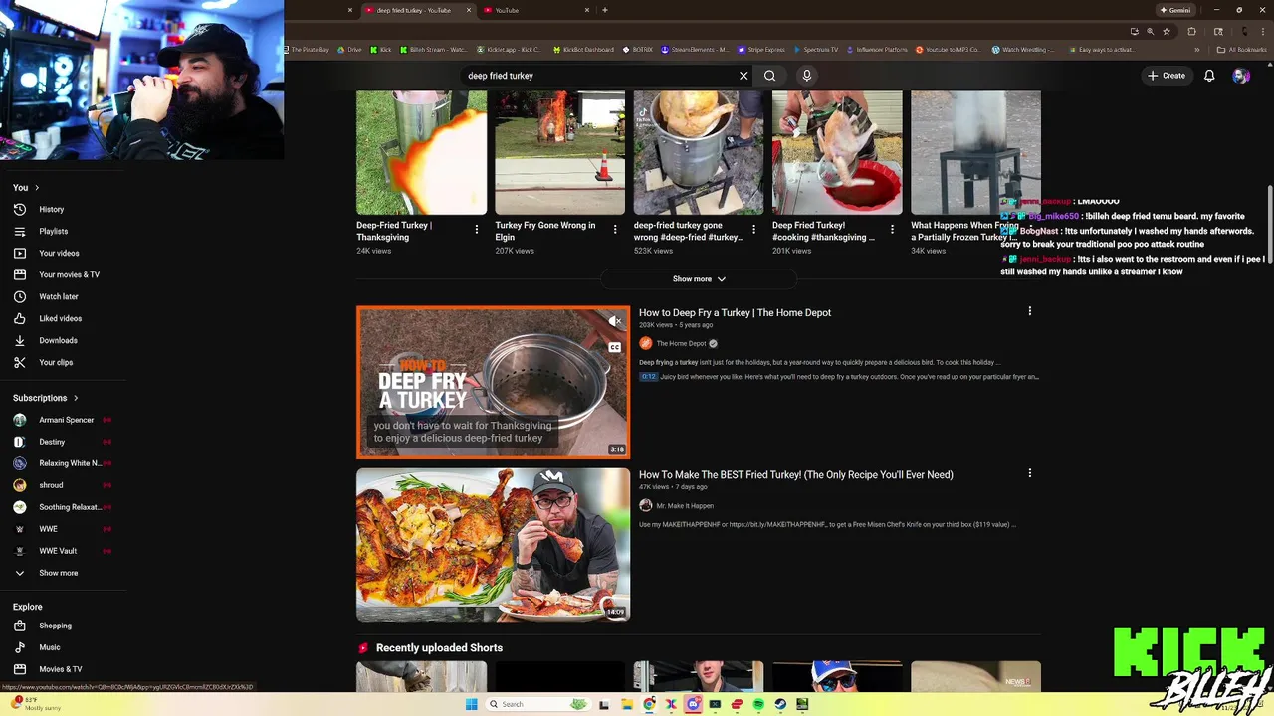The image size is (1274, 716).
Task: Open options for Deep-Fried Turkey Thanksgiving short
Action: tap(476, 230)
